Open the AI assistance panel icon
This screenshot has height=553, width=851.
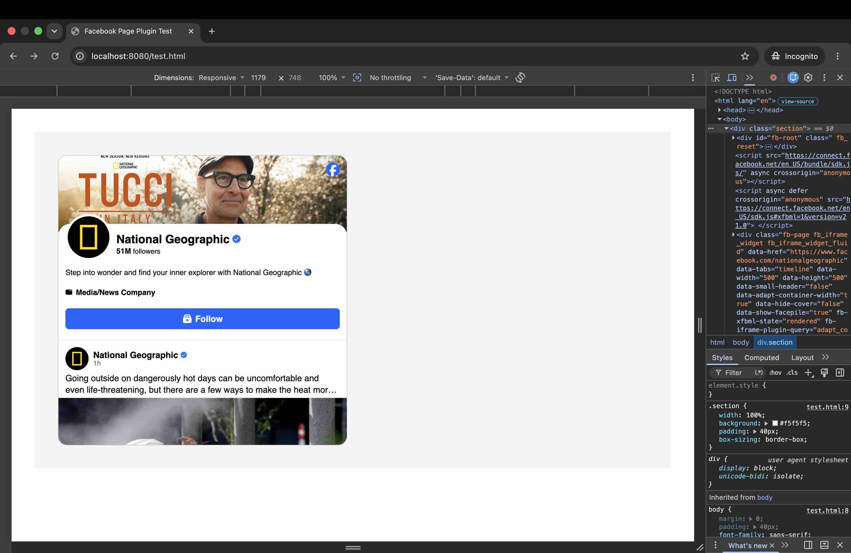[x=793, y=78]
